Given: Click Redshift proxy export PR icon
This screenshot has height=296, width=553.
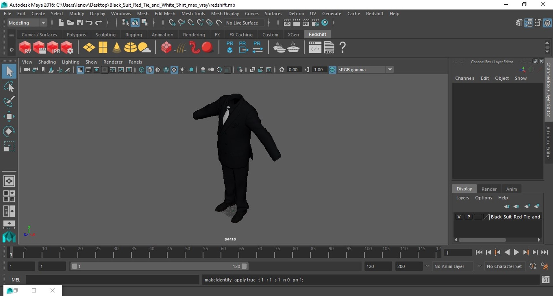Looking at the screenshot, I should pos(244,48).
